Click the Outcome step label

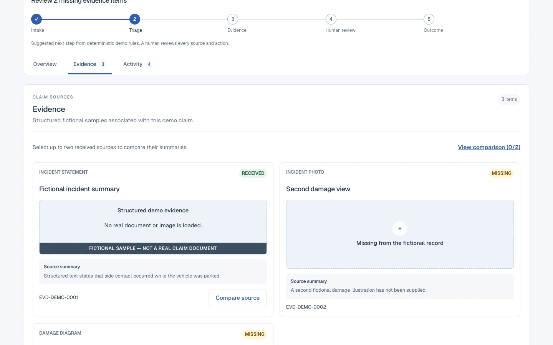click(433, 30)
